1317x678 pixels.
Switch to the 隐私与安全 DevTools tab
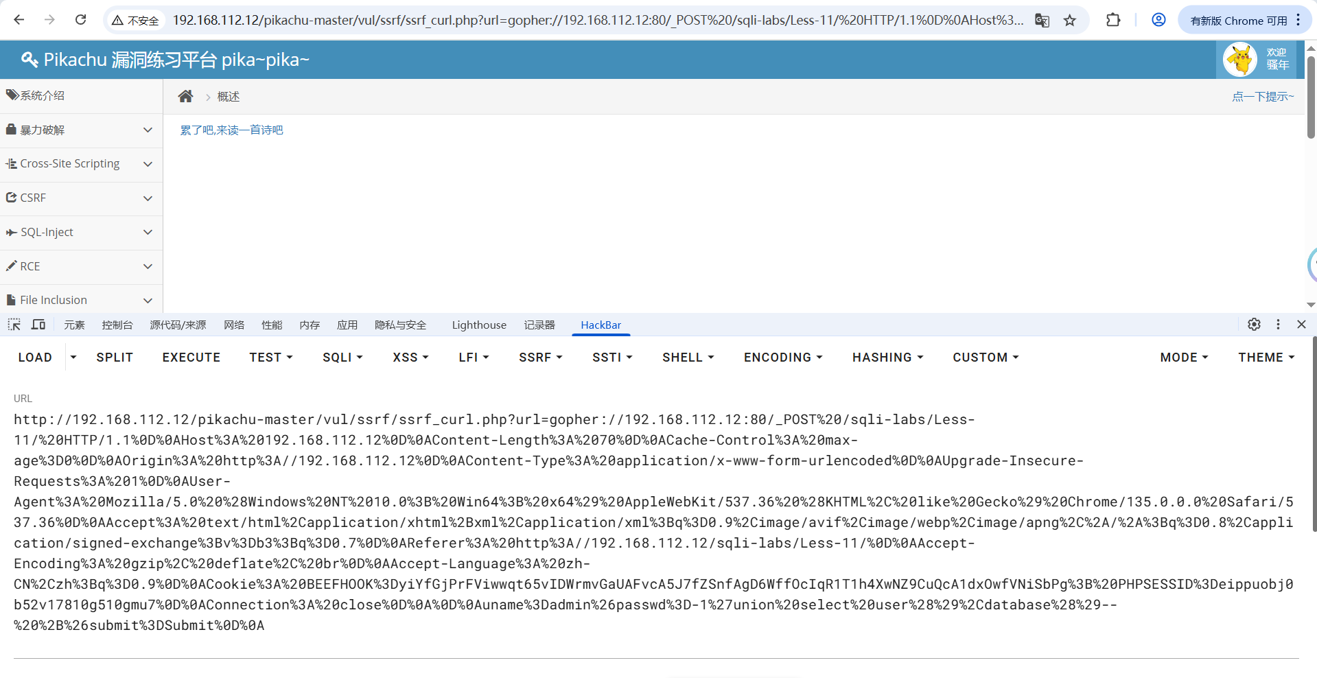401,325
